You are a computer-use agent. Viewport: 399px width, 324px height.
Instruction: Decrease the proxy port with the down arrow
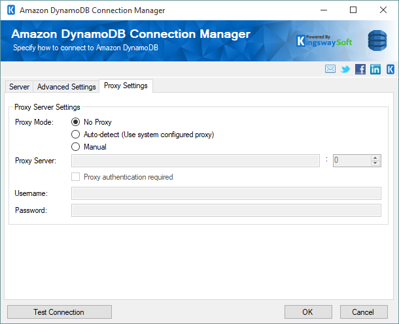click(x=375, y=163)
